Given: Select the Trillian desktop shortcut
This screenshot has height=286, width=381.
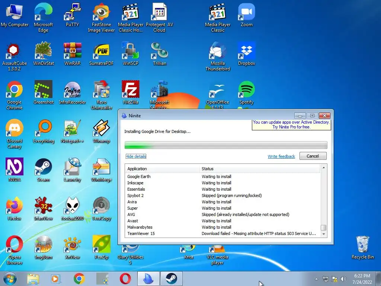Looking at the screenshot, I should click(x=159, y=54).
